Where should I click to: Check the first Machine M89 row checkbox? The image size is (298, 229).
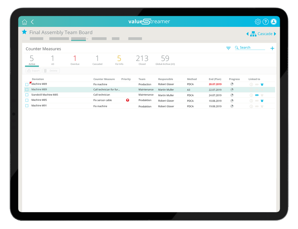click(27, 84)
